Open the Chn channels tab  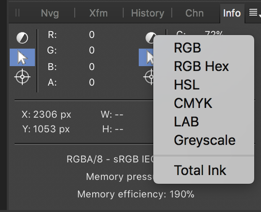coord(195,13)
